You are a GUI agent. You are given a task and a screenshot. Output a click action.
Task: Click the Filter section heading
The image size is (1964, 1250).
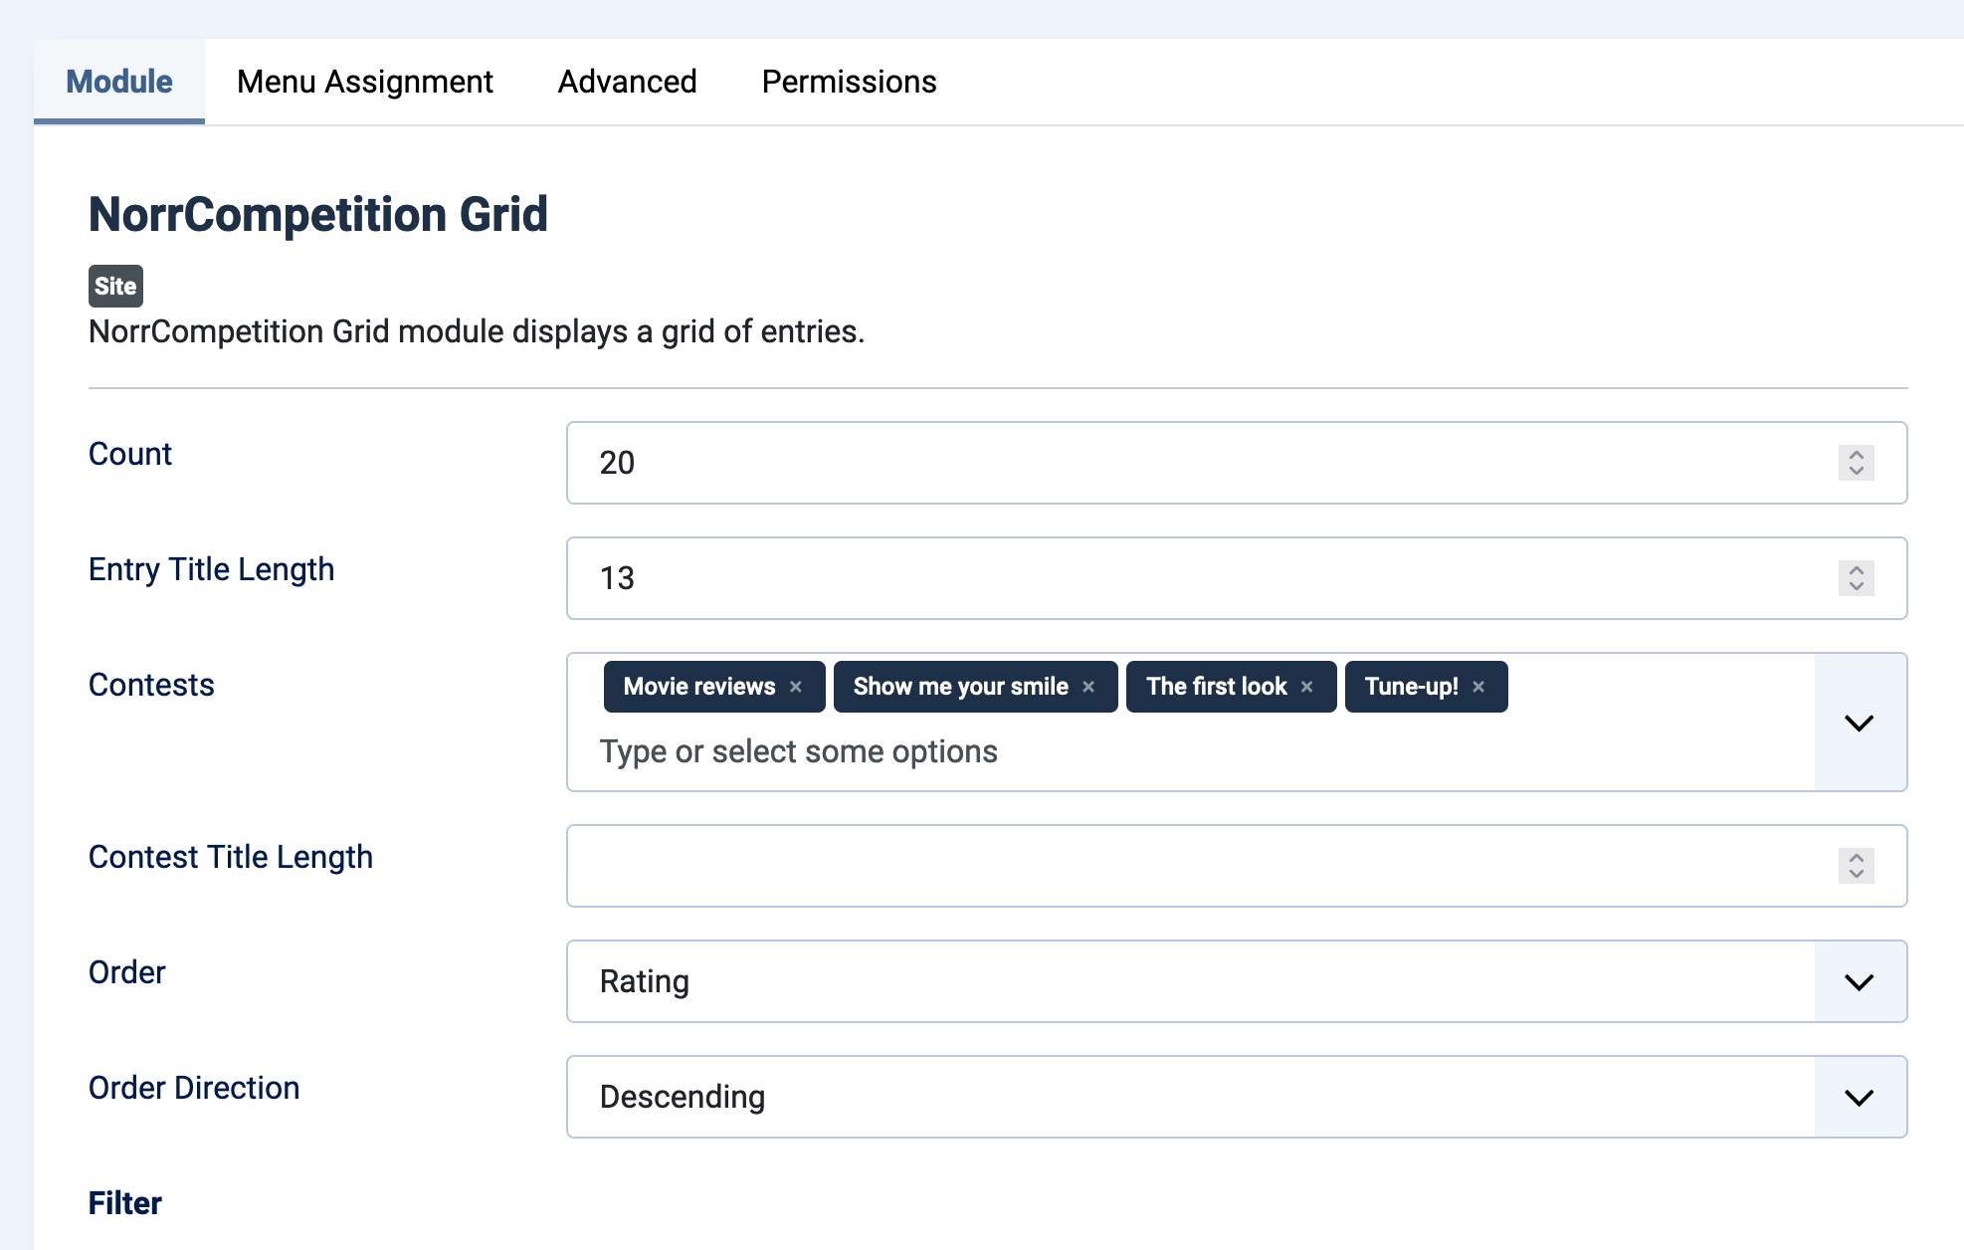tap(125, 1203)
